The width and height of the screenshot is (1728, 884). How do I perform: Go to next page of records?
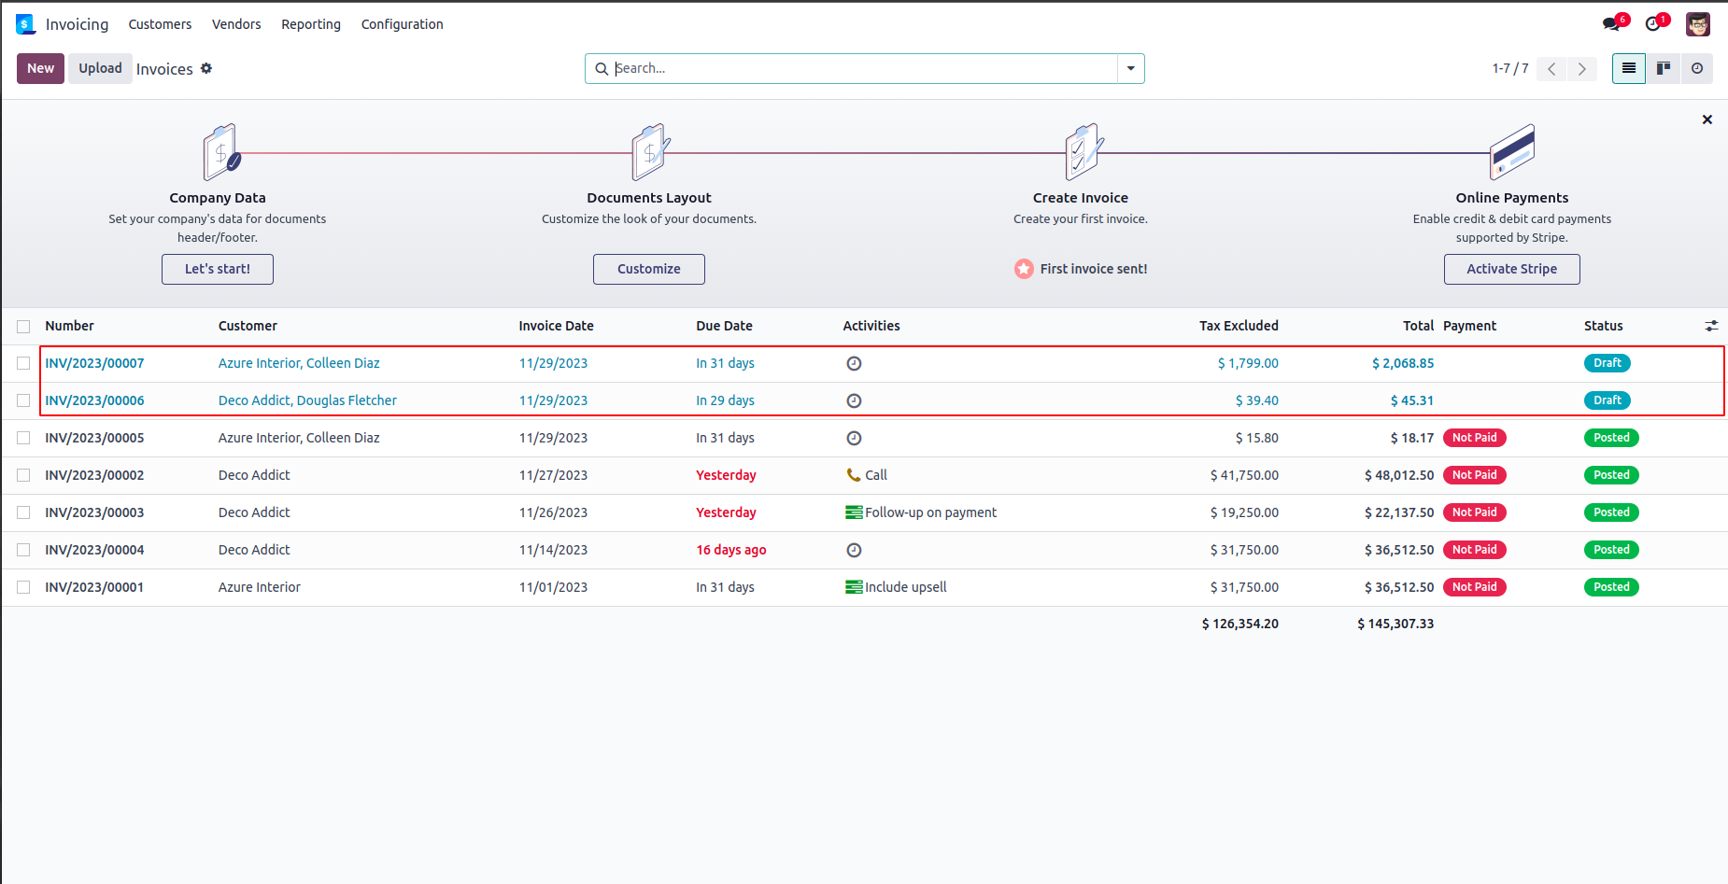pos(1582,68)
